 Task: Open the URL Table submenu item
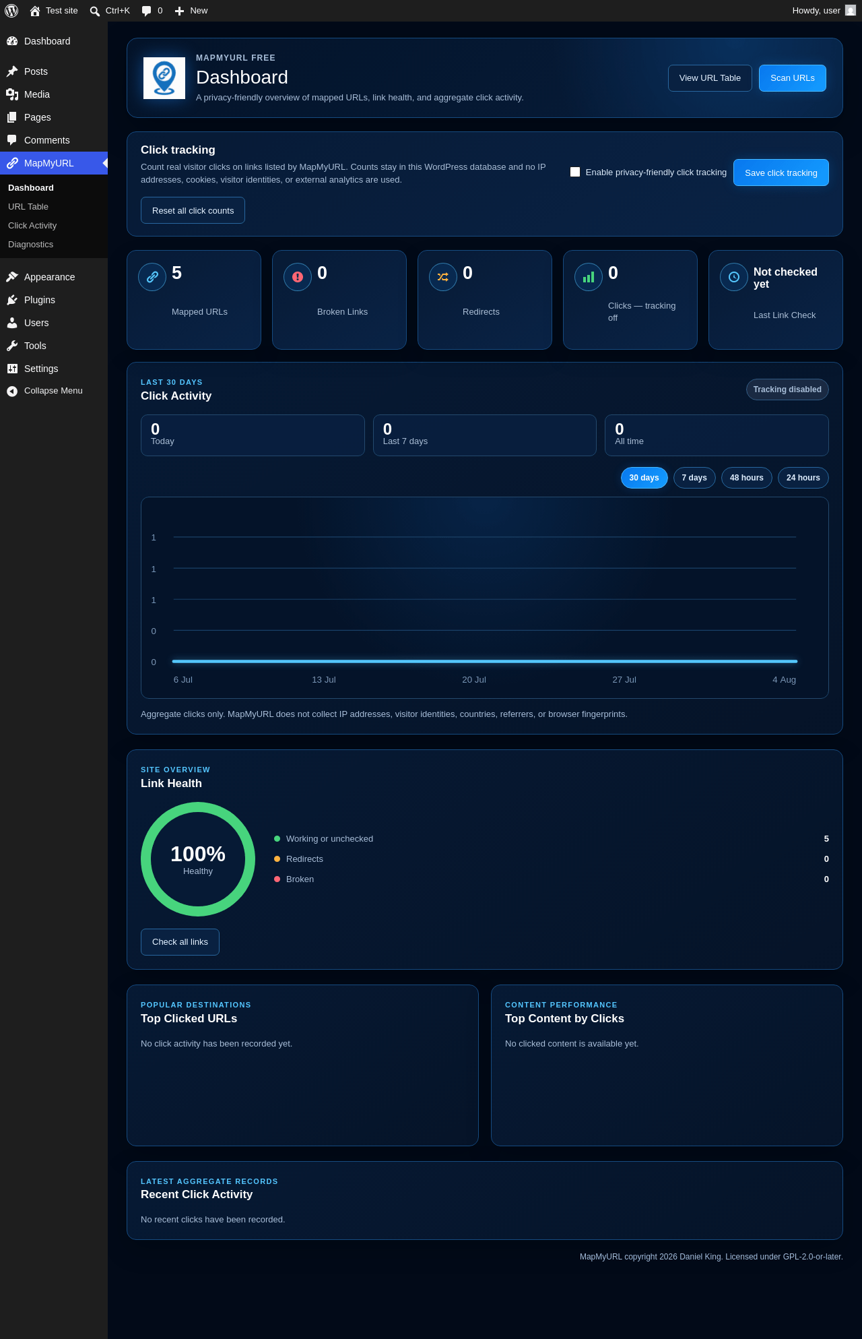54,207
